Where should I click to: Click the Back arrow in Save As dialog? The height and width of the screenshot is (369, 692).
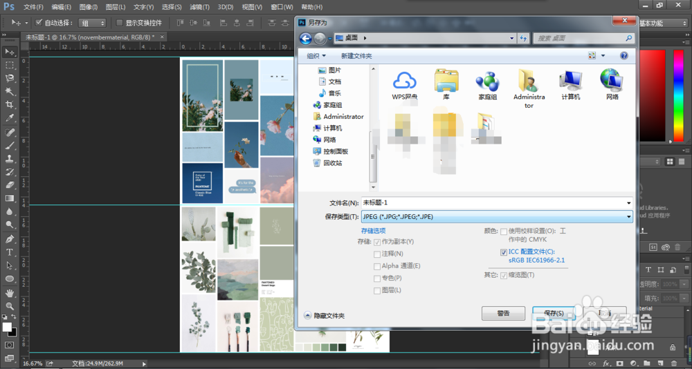pyautogui.click(x=305, y=39)
